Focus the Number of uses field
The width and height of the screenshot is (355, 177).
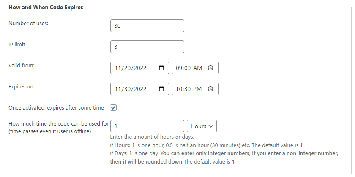pos(147,26)
